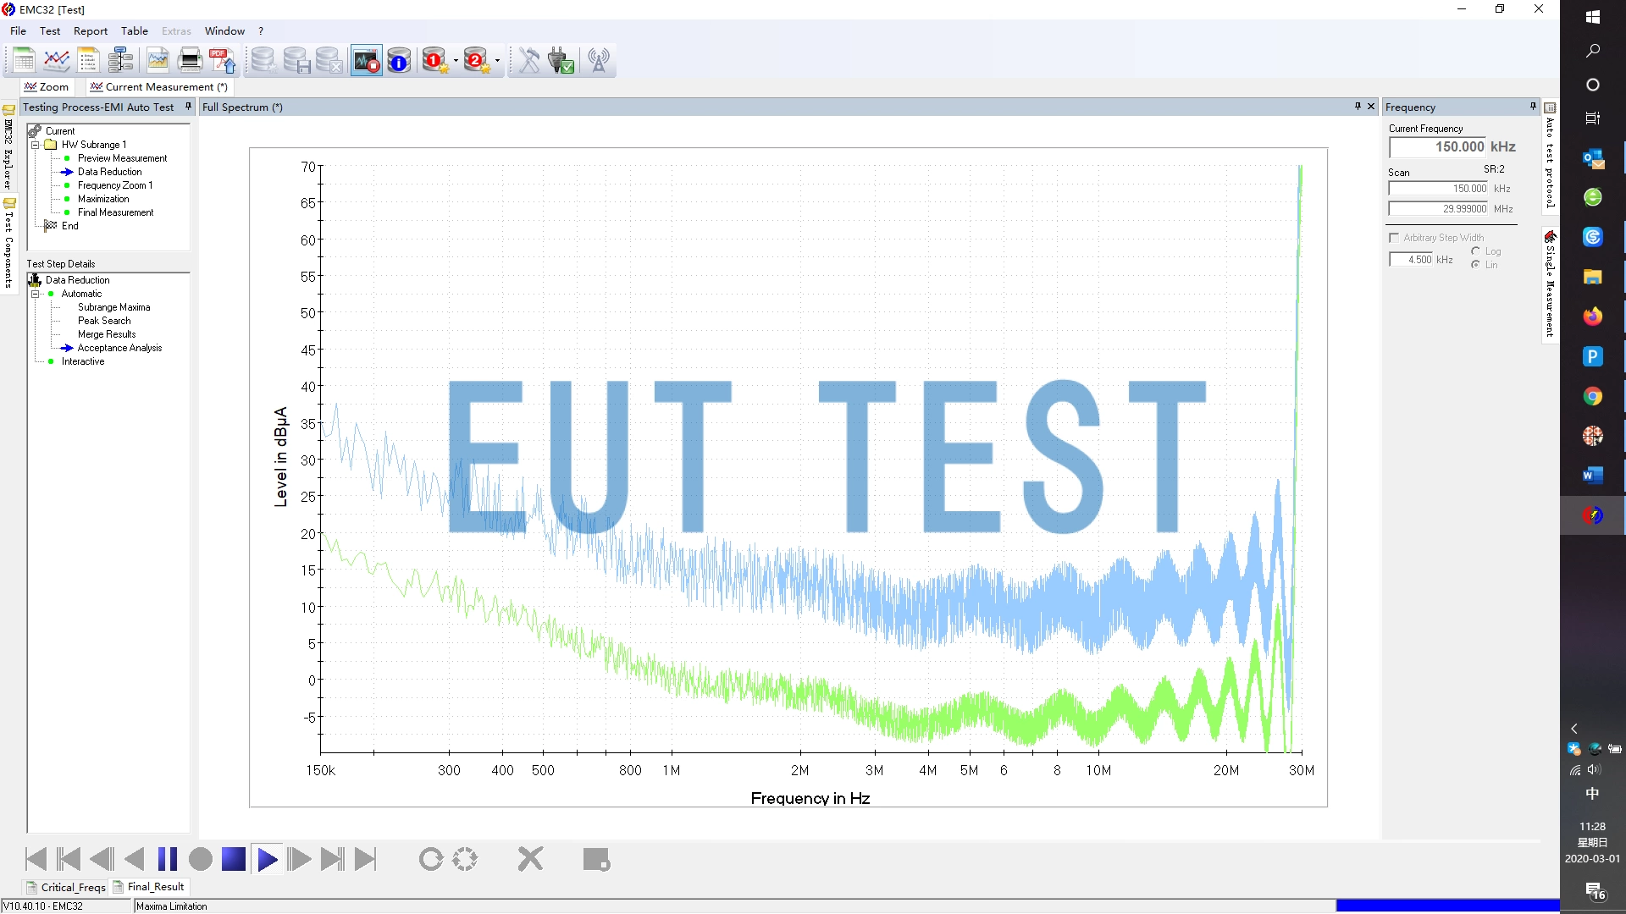Open dropdown arrow beside database 1 icon

point(456,60)
